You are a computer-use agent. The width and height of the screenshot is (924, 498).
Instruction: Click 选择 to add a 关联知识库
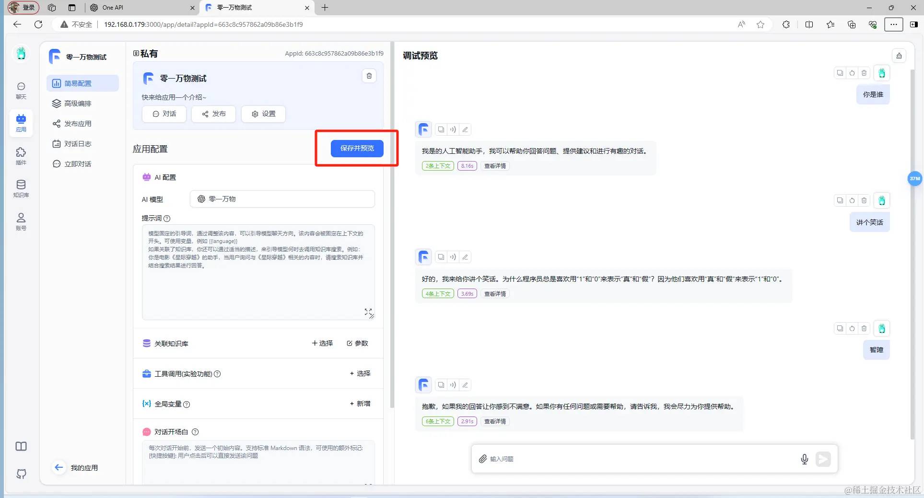(x=322, y=343)
